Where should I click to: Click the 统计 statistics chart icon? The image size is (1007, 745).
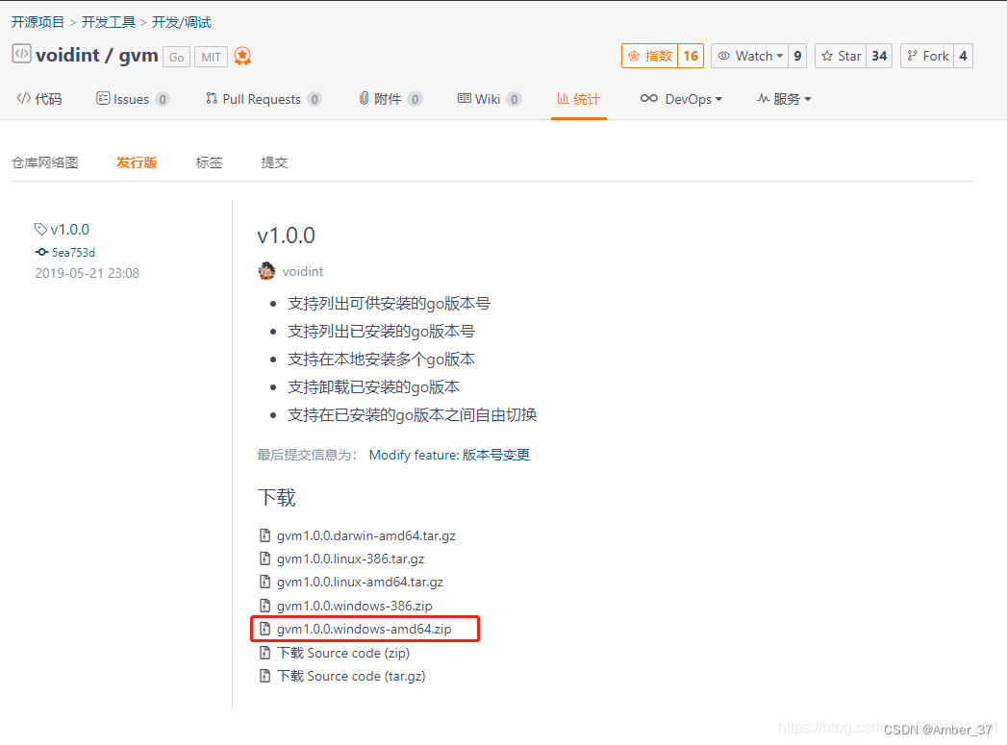(x=561, y=98)
